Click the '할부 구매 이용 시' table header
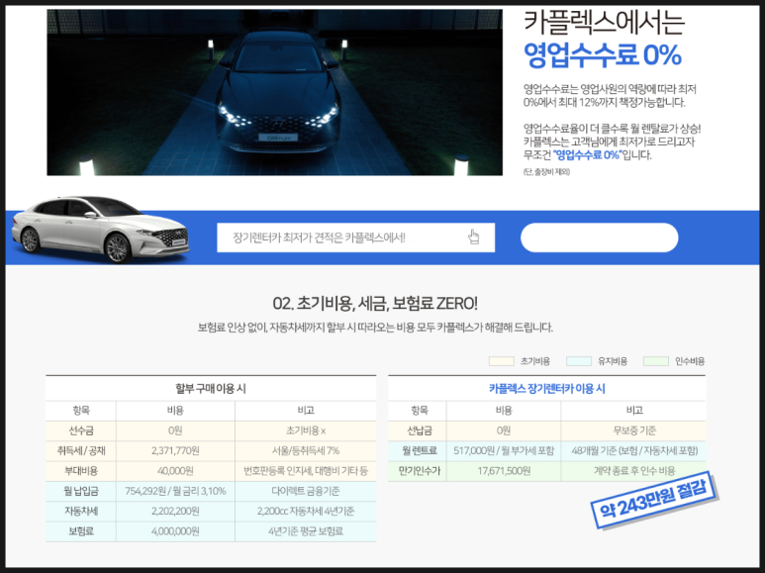The height and width of the screenshot is (573, 765). pos(211,389)
